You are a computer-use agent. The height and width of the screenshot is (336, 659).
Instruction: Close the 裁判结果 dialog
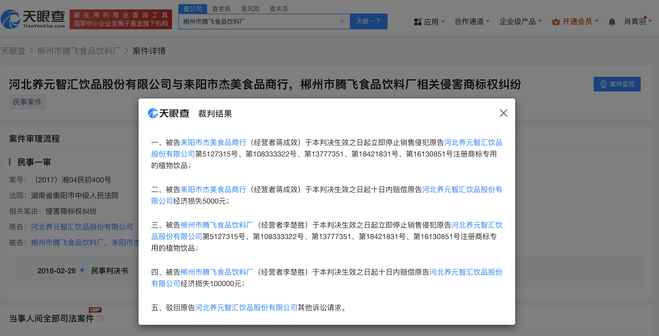click(503, 113)
